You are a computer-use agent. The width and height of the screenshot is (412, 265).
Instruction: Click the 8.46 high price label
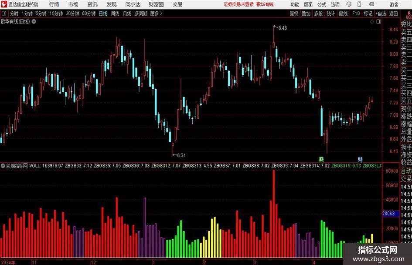click(x=283, y=28)
